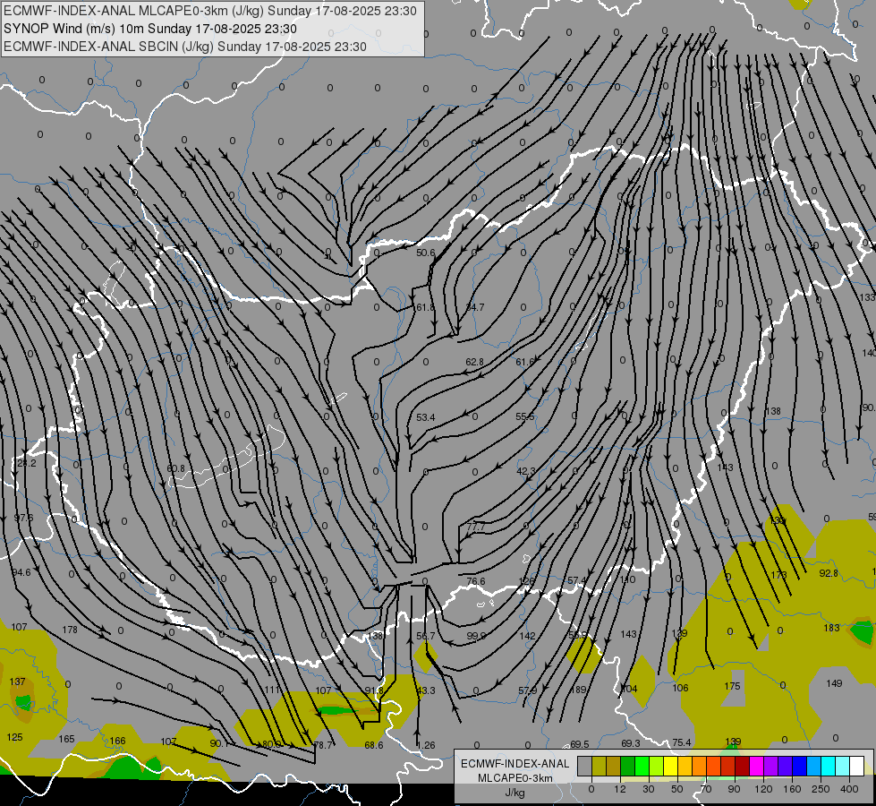This screenshot has height=806, width=876.
Task: Click the SBCIN title line
Action: tap(185, 47)
